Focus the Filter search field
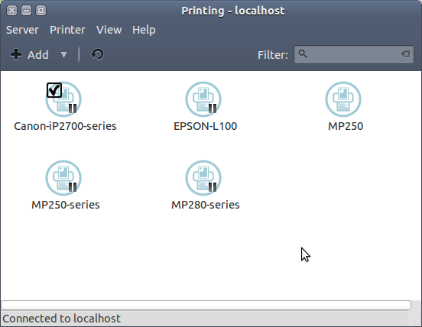Viewport: 422px width, 327px height. click(354, 54)
